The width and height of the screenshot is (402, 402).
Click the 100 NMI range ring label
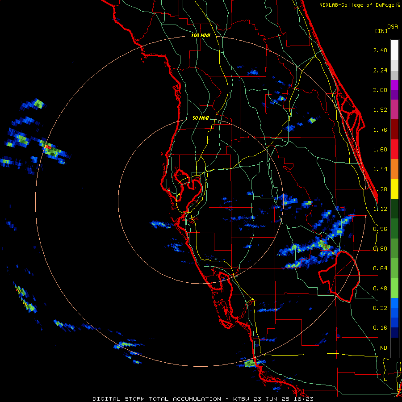coord(201,35)
